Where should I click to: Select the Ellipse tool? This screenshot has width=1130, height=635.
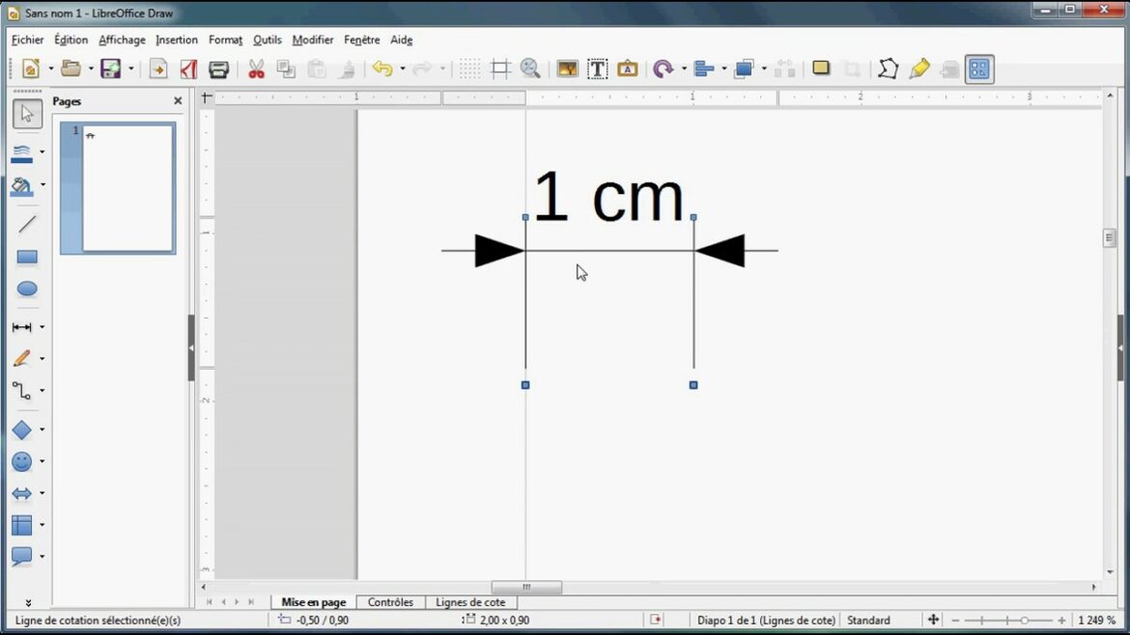27,288
